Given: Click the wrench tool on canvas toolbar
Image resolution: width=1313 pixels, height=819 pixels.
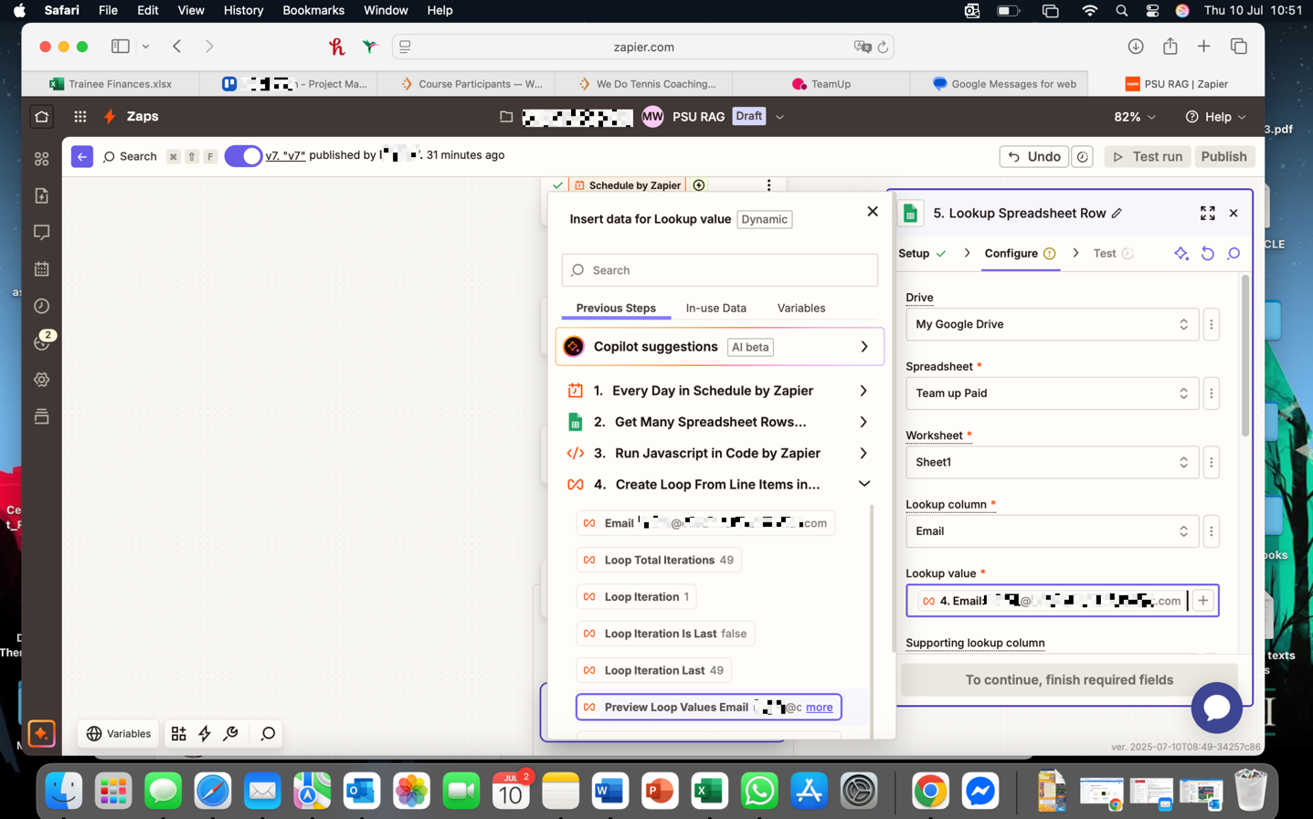Looking at the screenshot, I should point(230,733).
